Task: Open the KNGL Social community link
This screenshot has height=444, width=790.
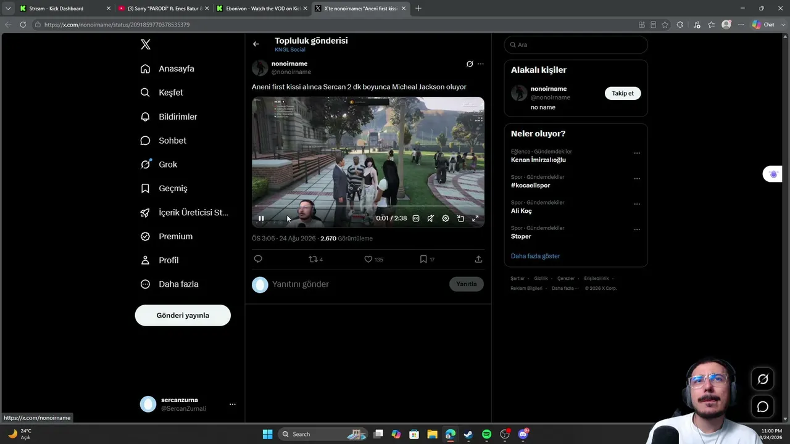Action: [x=290, y=50]
